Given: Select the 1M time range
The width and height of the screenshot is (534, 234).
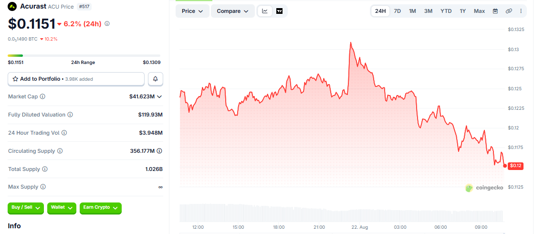Looking at the screenshot, I should pos(412,11).
